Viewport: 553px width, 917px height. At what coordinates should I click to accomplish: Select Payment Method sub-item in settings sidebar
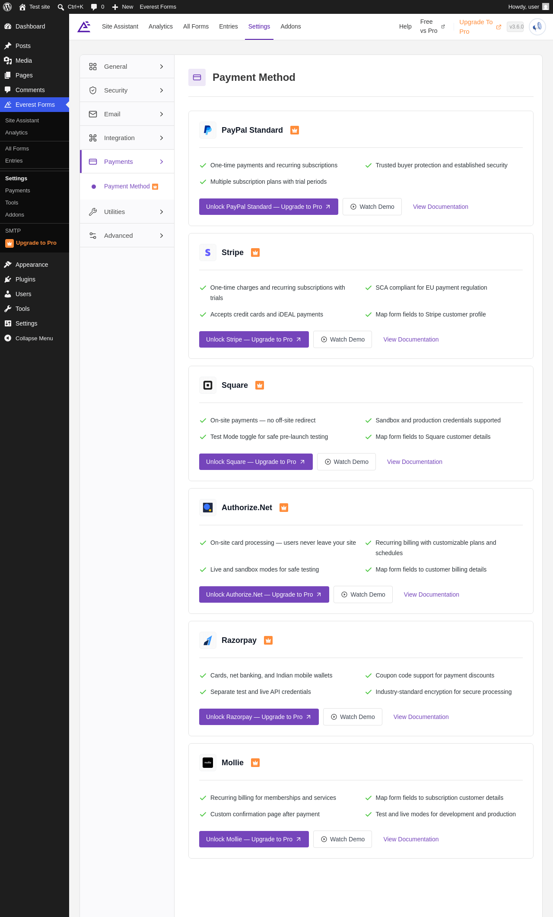coord(127,186)
